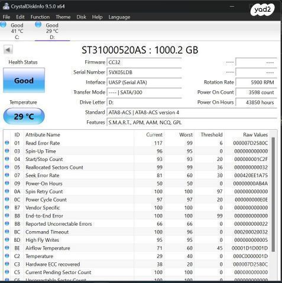Click the status icon for Power-On Hours row
Screen dimensions: 282x283
point(7,183)
